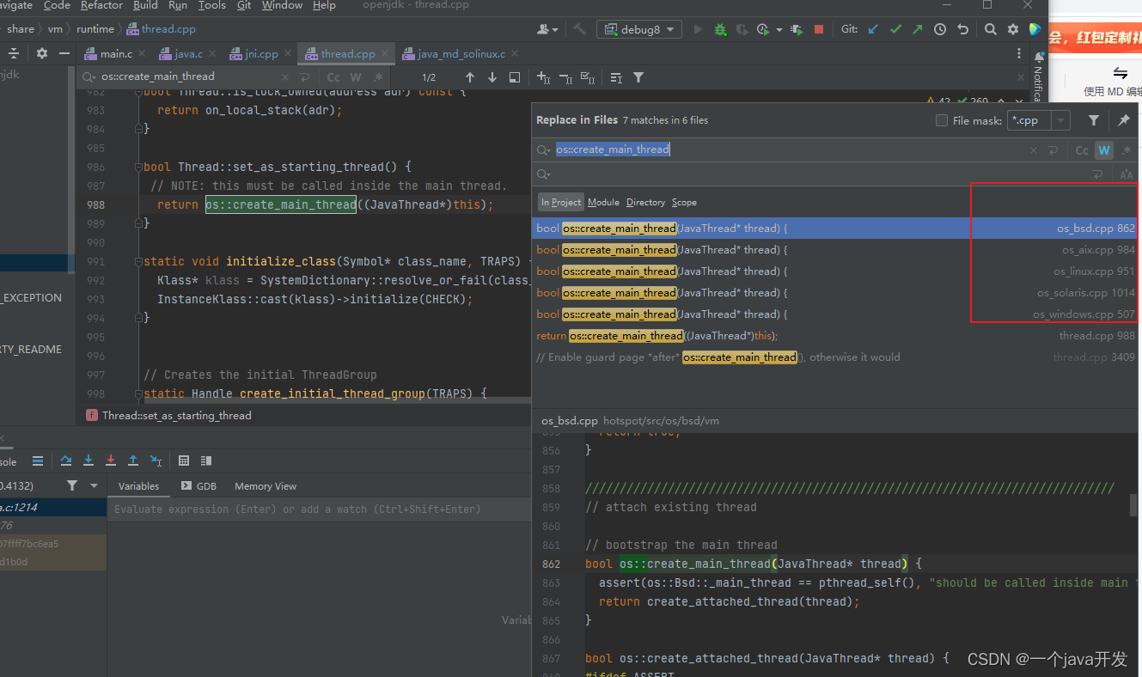Toggle Match Case in Replace in Files
Viewport: 1142px width, 677px height.
point(1082,150)
